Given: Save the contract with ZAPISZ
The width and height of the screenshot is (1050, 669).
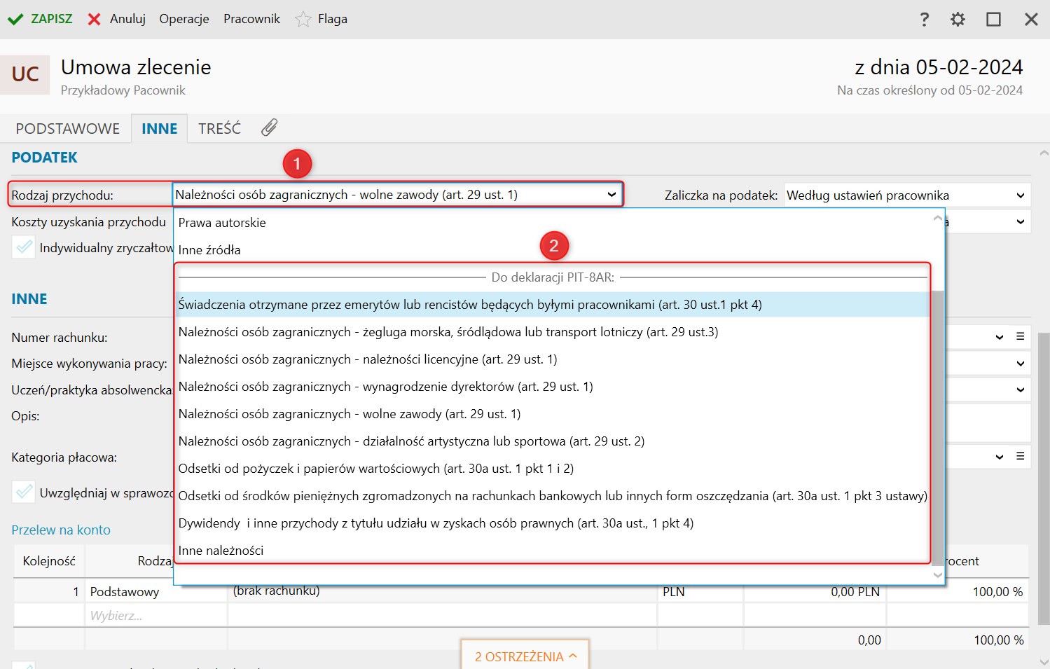Looking at the screenshot, I should click(40, 19).
